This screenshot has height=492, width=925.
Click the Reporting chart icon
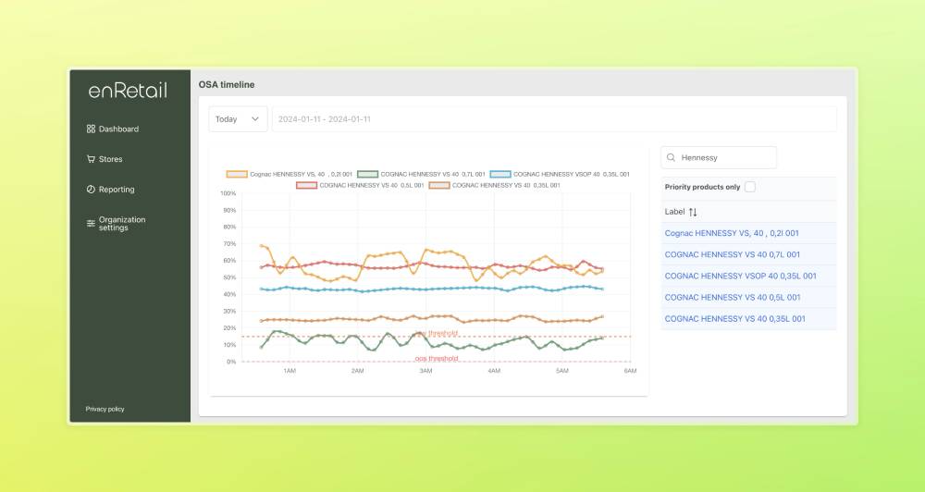(91, 190)
